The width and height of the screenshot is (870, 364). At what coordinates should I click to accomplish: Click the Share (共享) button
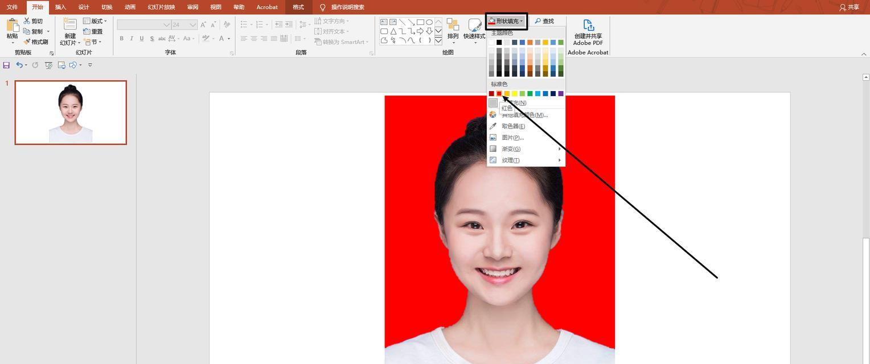click(x=849, y=7)
